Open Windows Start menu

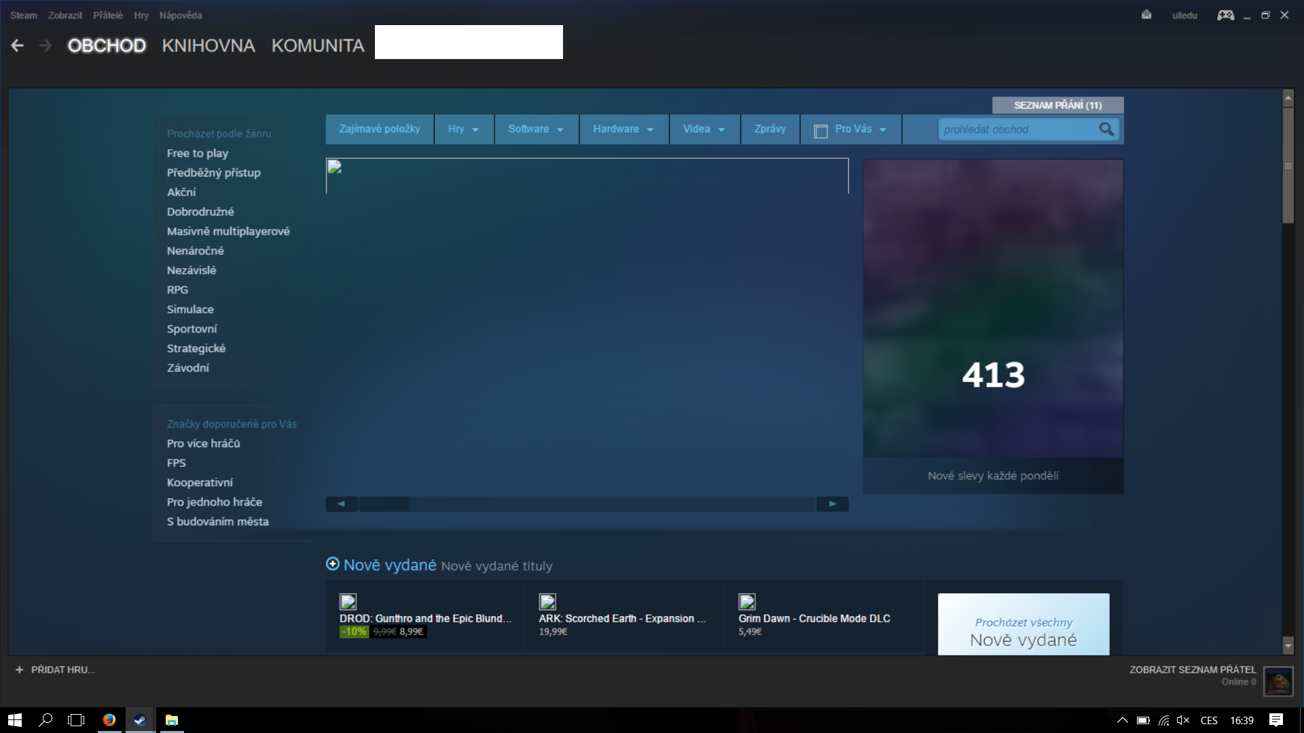(15, 720)
